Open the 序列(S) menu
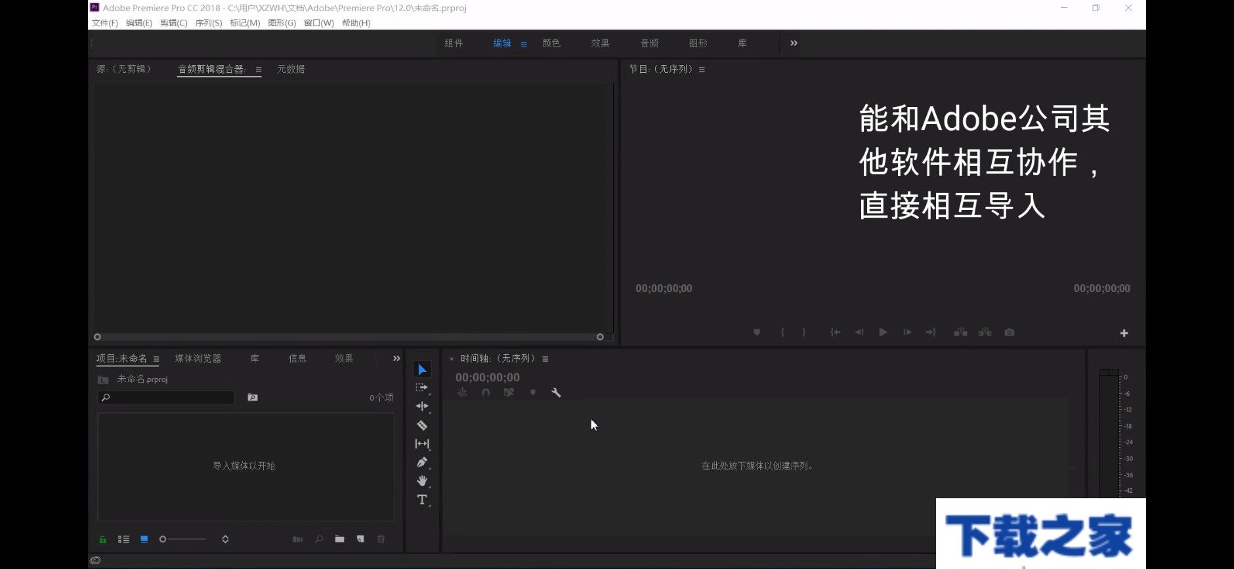This screenshot has height=569, width=1234. tap(209, 23)
